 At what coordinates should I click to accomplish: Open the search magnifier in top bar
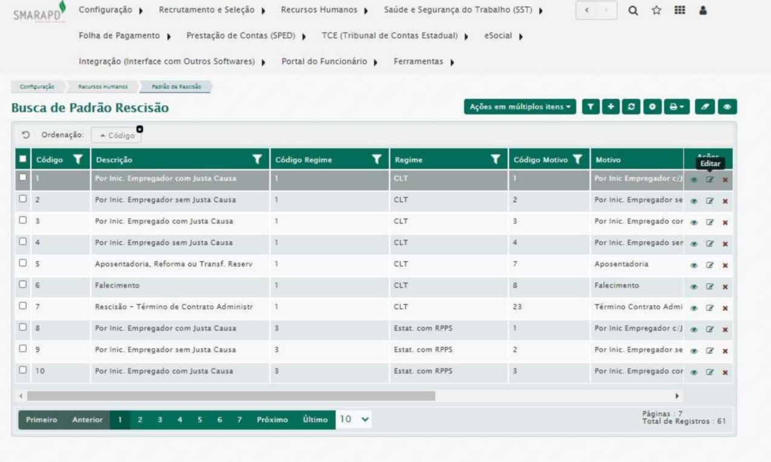[632, 11]
